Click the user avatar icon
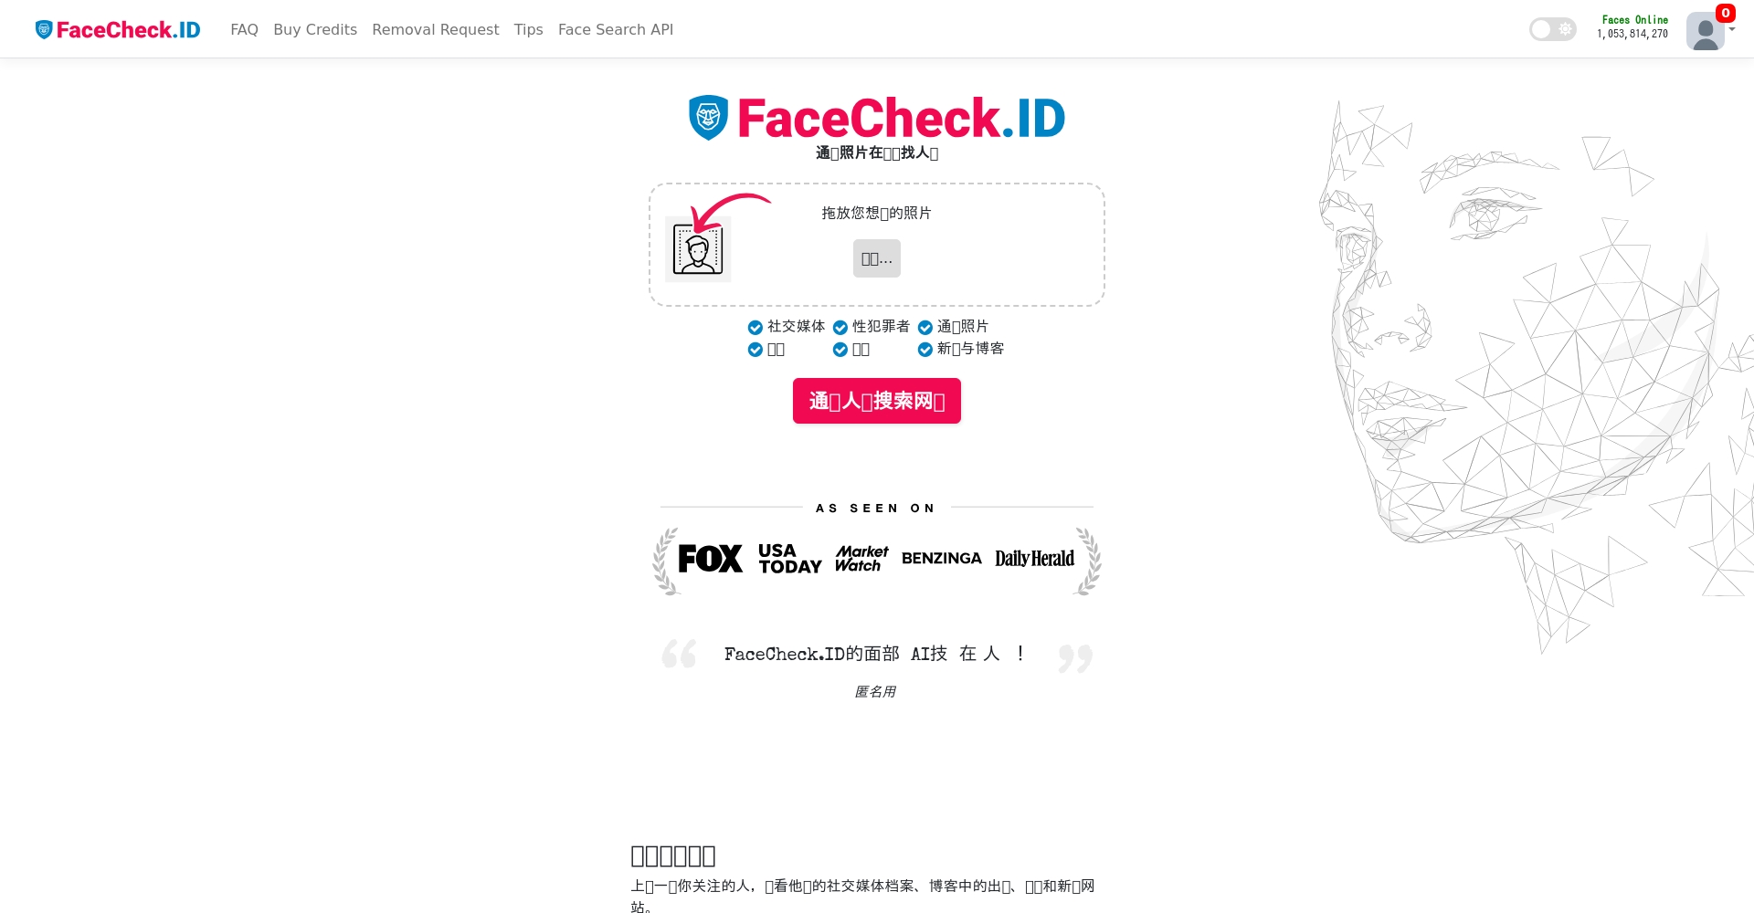This screenshot has width=1754, height=913. [1705, 31]
